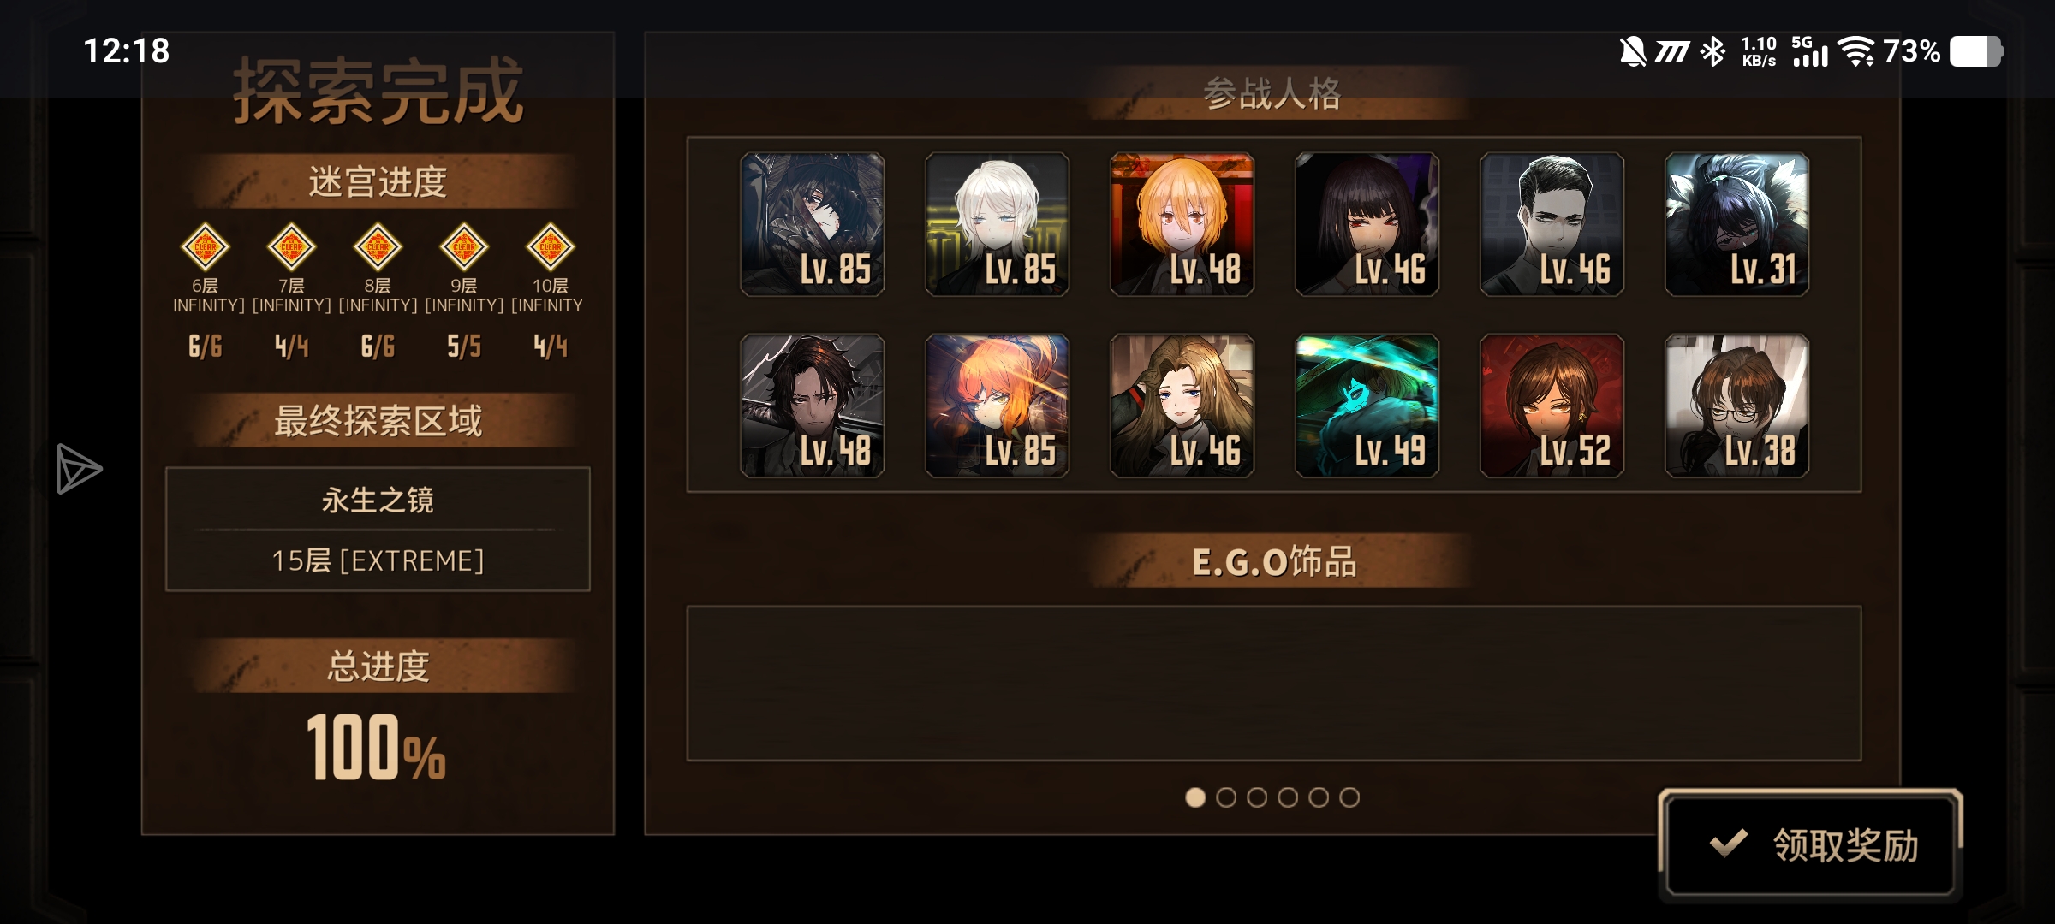Viewport: 2055px width, 924px height.
Task: Tap the muted bell notification icon
Action: [1632, 51]
